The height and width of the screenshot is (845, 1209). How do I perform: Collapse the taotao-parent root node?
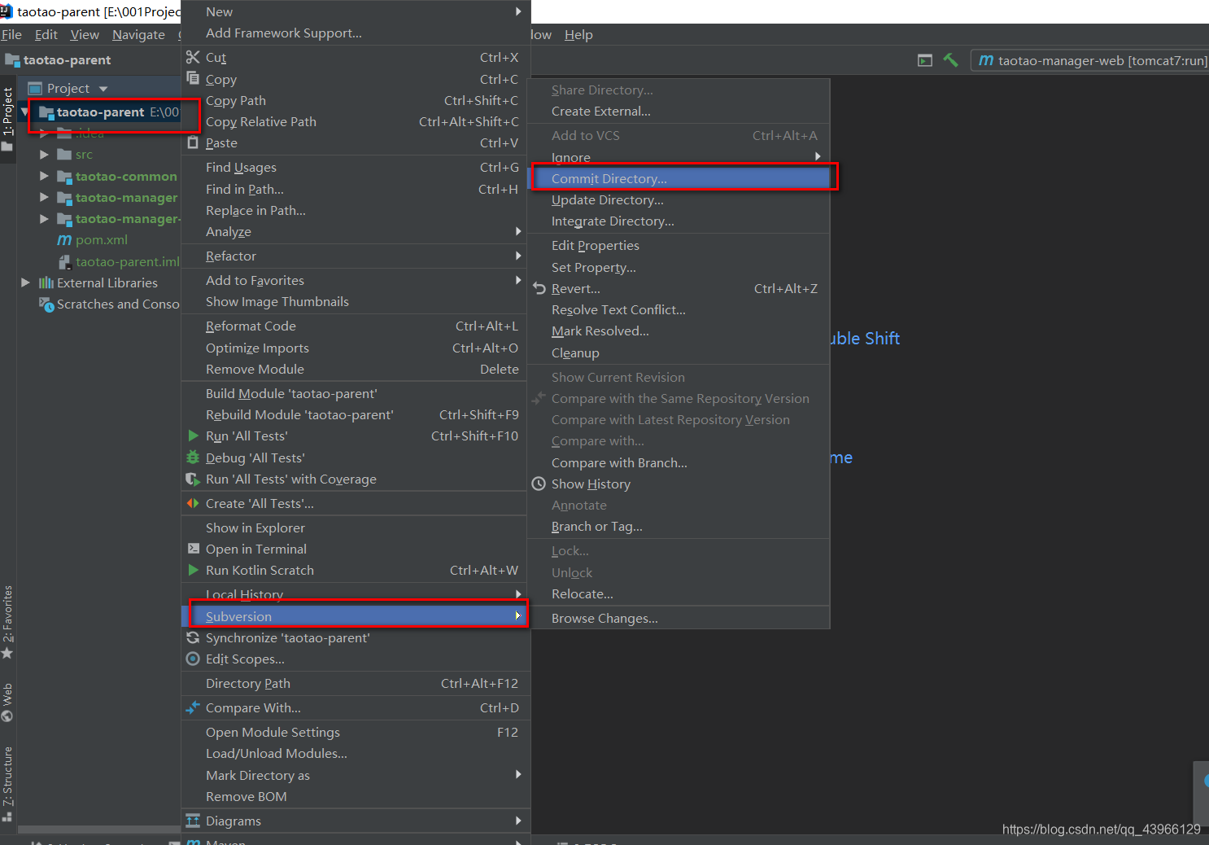click(x=25, y=112)
